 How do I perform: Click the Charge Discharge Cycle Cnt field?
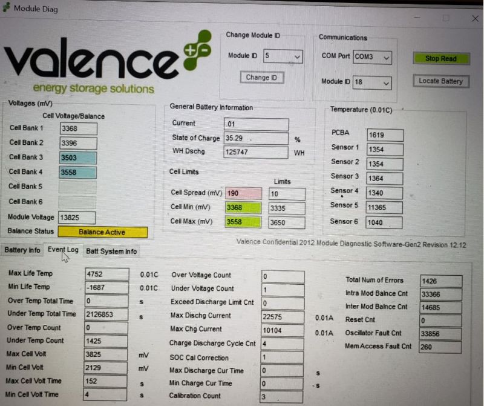(x=282, y=344)
